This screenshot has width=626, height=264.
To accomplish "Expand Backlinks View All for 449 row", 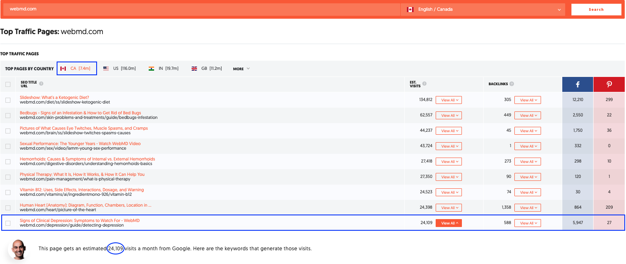I will pos(527,116).
